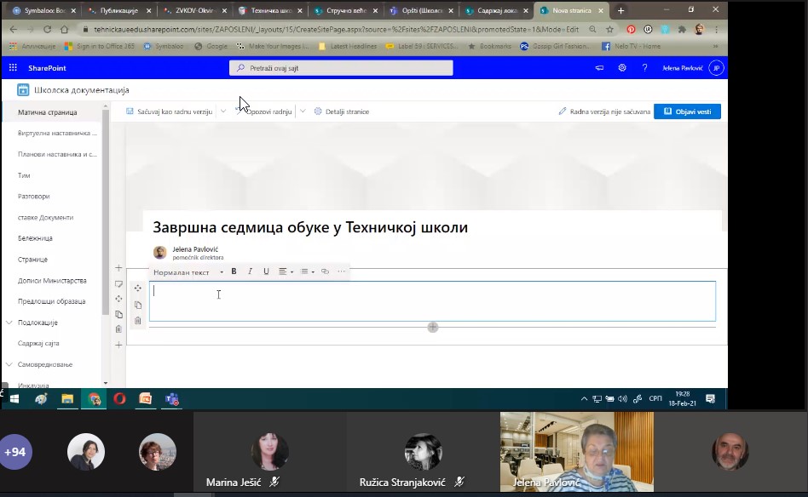Click the Pretraži ovaj sajt search box

[341, 68]
